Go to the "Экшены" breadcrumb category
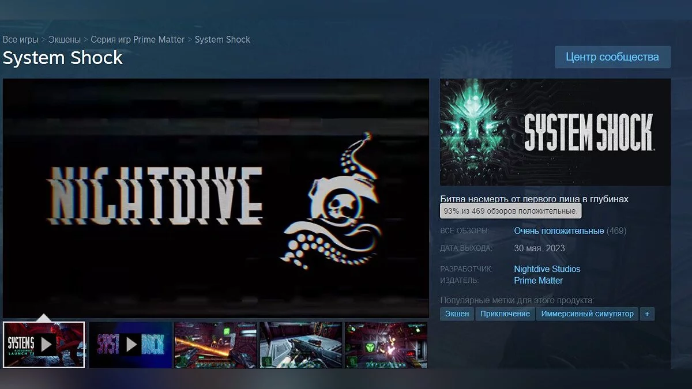The height and width of the screenshot is (389, 692). click(x=64, y=40)
